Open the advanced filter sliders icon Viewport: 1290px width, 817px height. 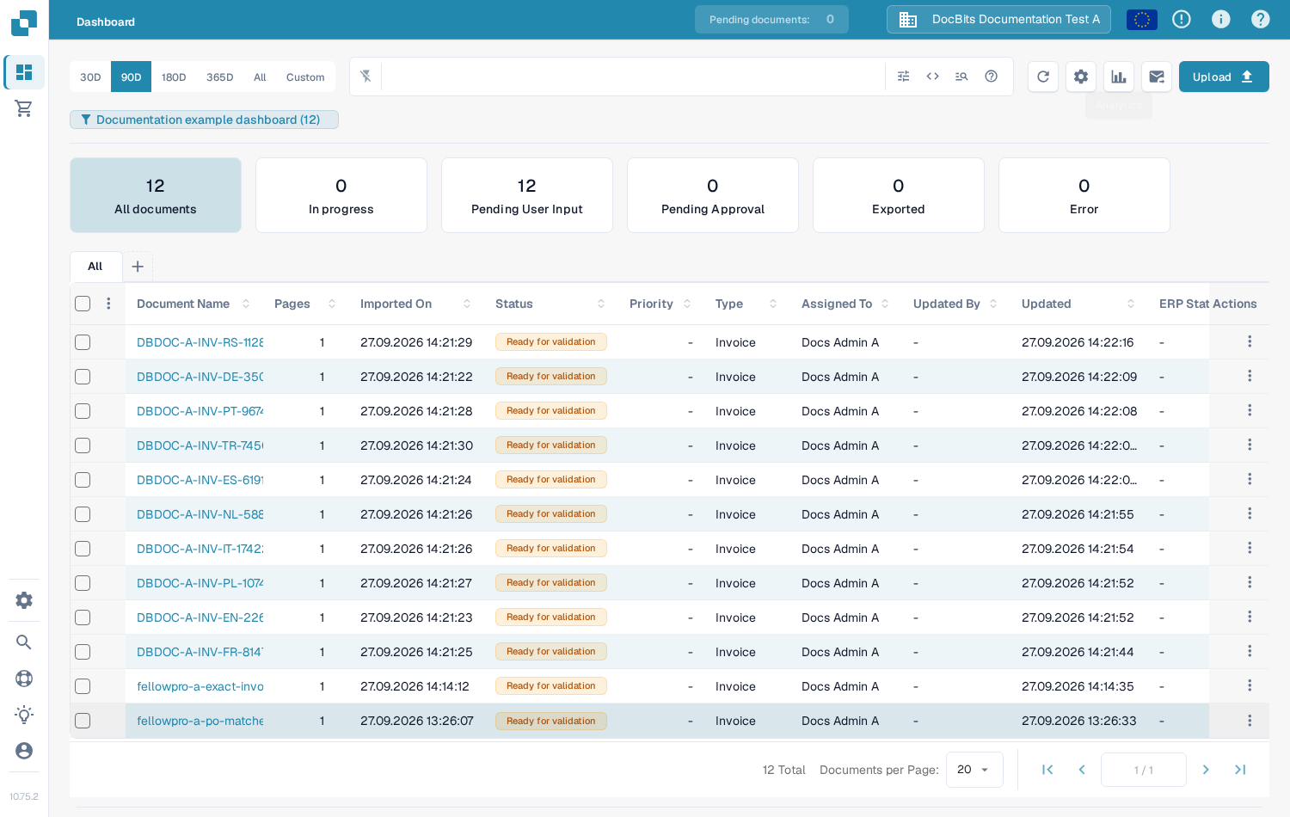point(903,77)
